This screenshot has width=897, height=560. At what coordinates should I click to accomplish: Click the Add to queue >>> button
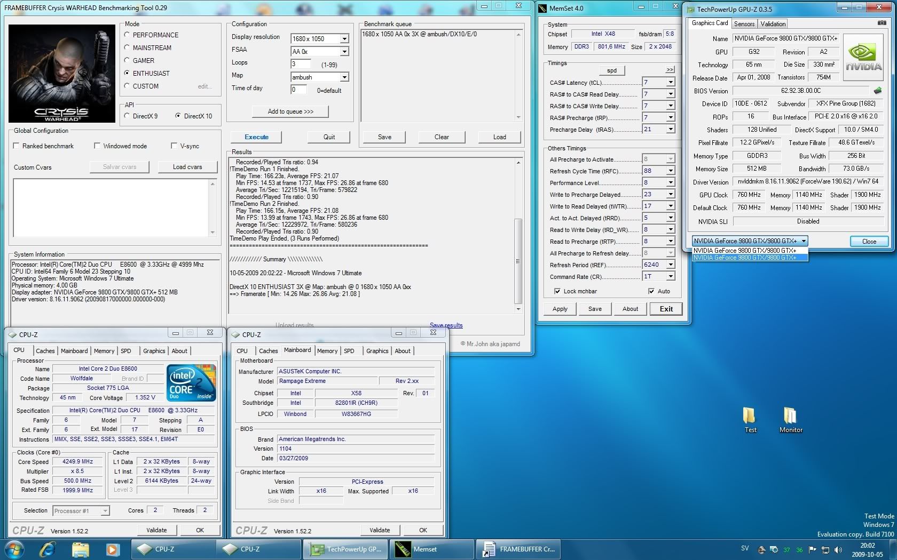(290, 111)
